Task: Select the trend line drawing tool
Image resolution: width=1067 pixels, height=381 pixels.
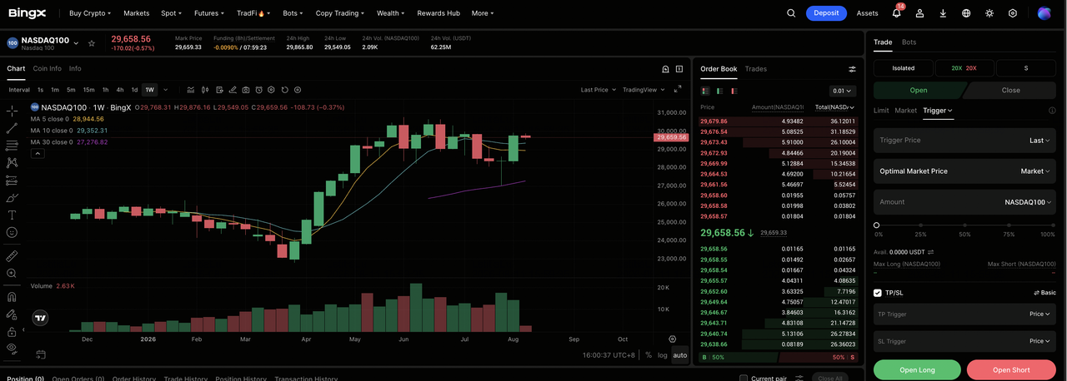Action: (x=12, y=128)
